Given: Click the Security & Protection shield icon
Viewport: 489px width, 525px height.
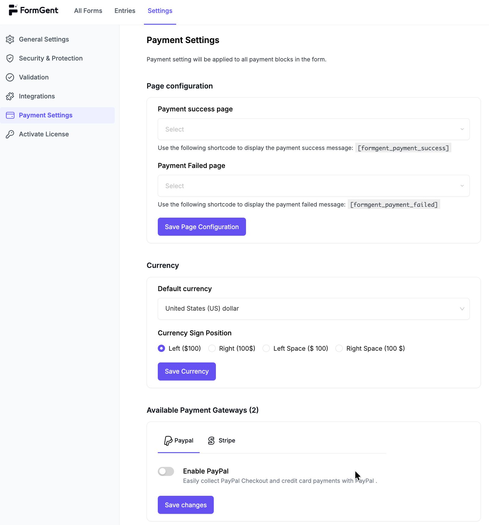Looking at the screenshot, I should [x=10, y=58].
